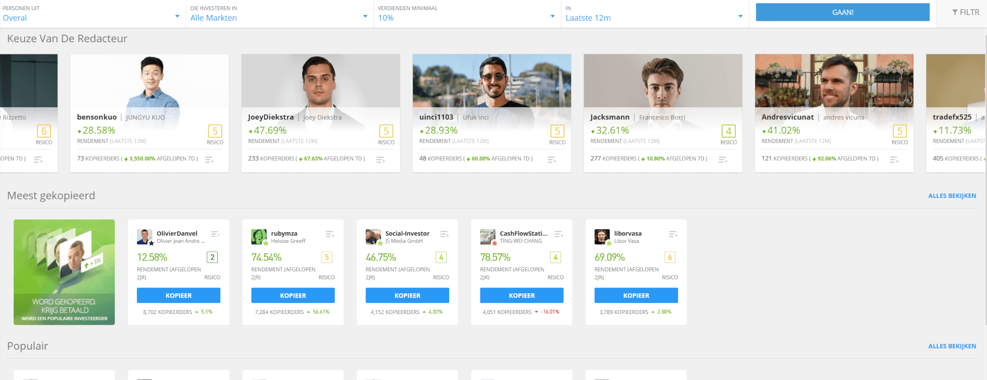Screen dimensions: 987x380
Task: Add bensonkuo to watchlist icon
Action: [209, 159]
